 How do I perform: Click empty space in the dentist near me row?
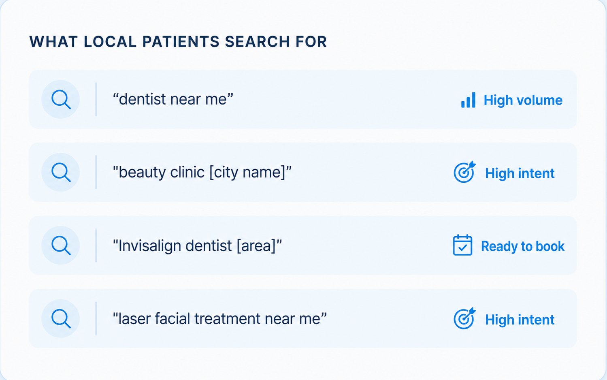[344, 100]
